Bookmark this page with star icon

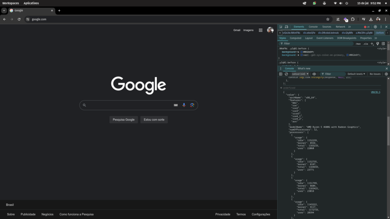click(x=328, y=19)
